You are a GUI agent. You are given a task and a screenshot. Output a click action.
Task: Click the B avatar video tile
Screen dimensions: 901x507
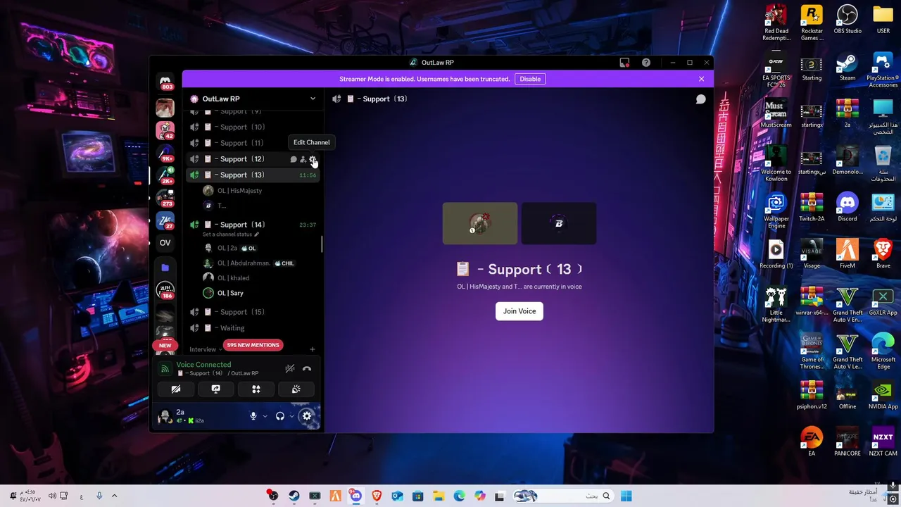click(559, 223)
